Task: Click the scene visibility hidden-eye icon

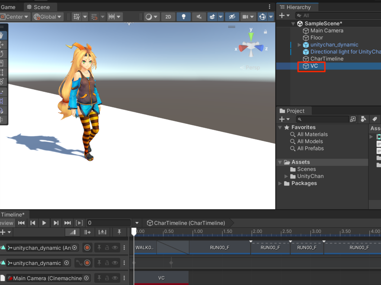Action: point(232,17)
